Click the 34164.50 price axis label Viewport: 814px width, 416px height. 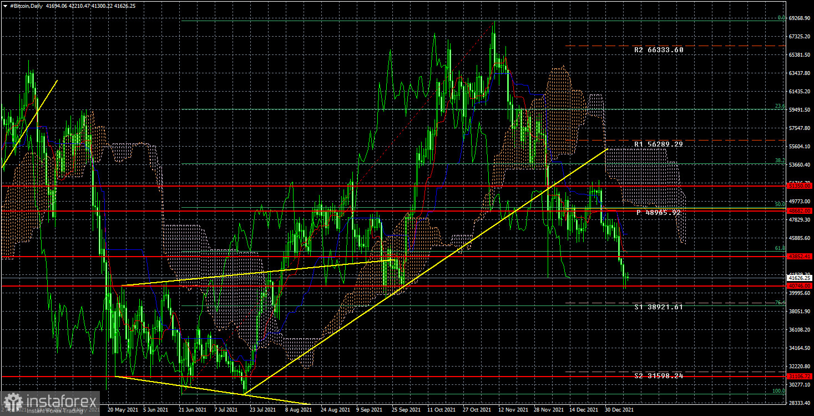(x=800, y=348)
